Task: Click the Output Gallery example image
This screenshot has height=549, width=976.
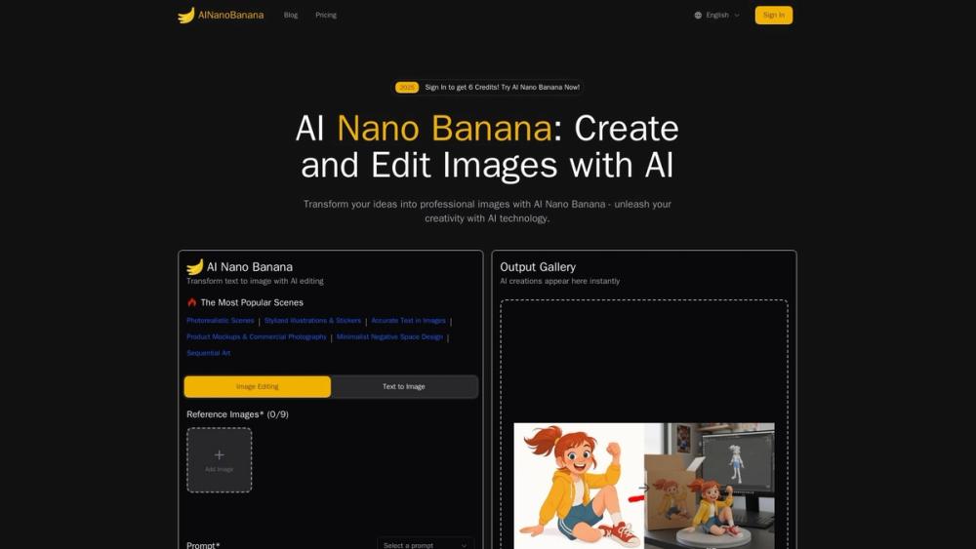Action: pyautogui.click(x=644, y=486)
